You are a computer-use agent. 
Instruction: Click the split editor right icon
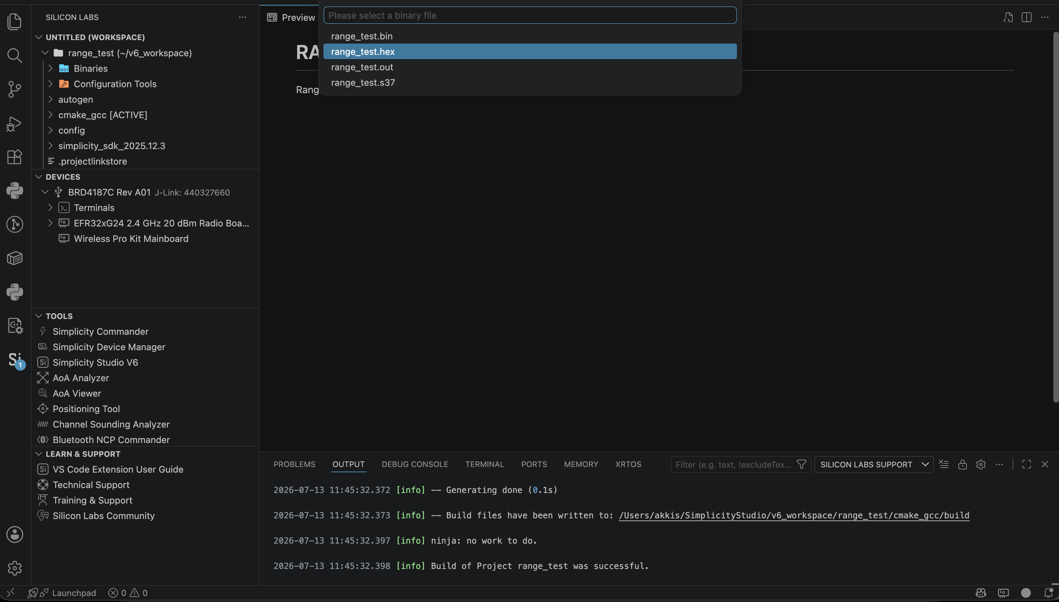click(x=1026, y=17)
